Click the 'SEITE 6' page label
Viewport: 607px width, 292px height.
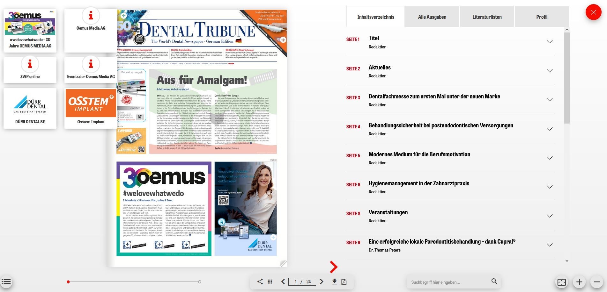point(353,184)
